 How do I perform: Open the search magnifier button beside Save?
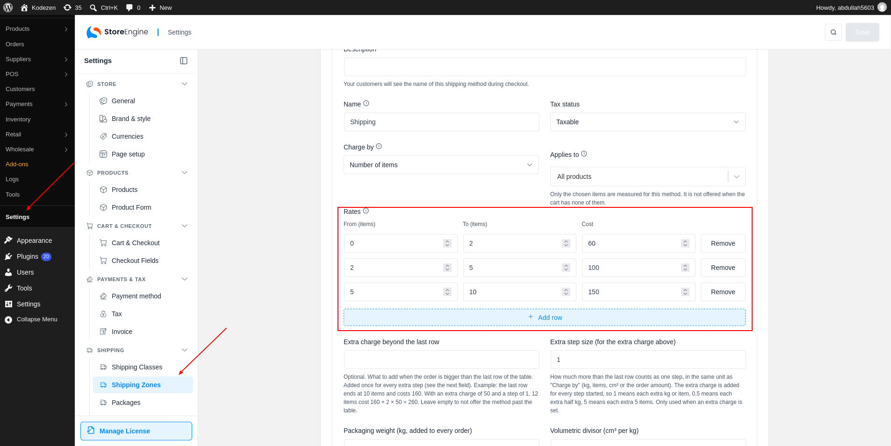[834, 32]
